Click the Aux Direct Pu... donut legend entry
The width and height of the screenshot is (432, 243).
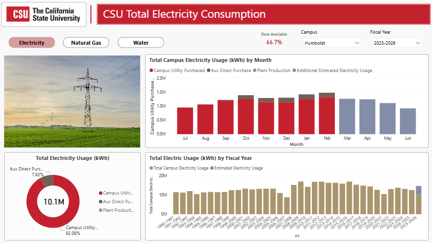pyautogui.click(x=116, y=201)
